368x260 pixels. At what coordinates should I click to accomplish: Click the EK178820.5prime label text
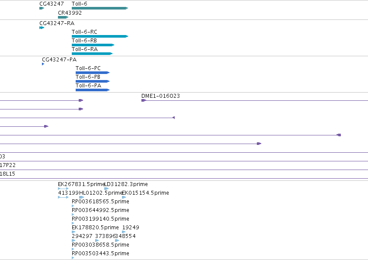[95, 228]
